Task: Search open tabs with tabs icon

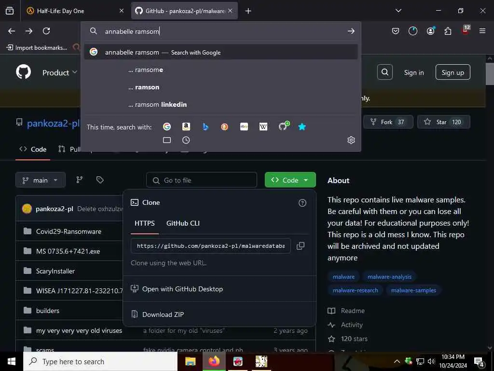Action: pyautogui.click(x=166, y=140)
